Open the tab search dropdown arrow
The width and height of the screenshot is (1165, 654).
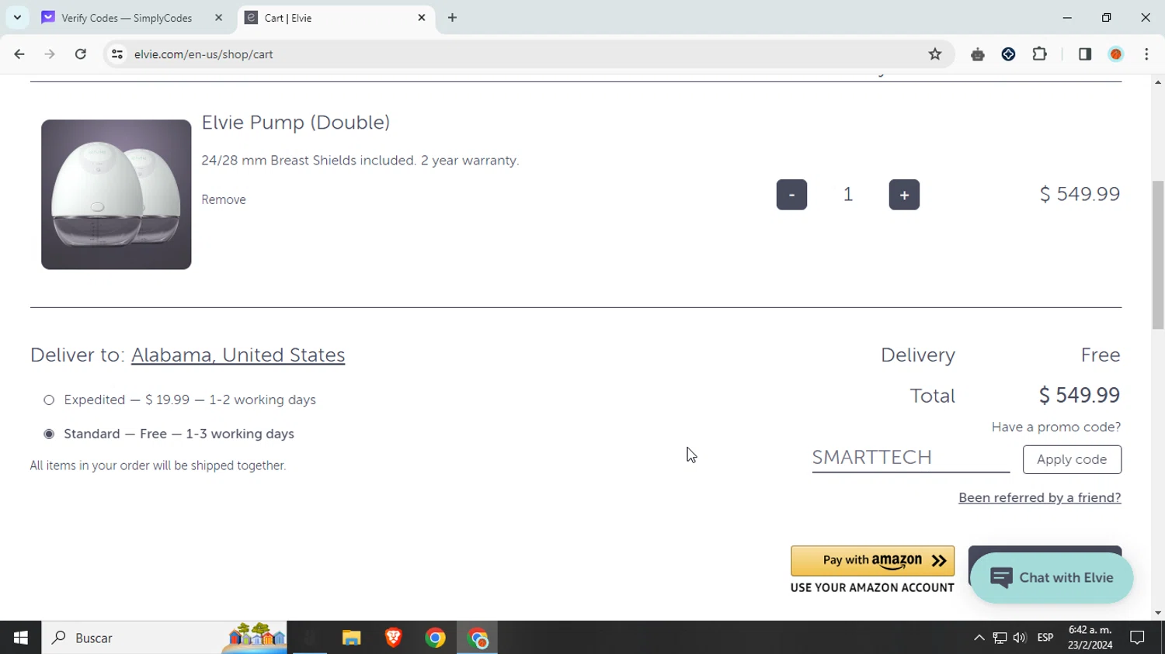pyautogui.click(x=17, y=17)
